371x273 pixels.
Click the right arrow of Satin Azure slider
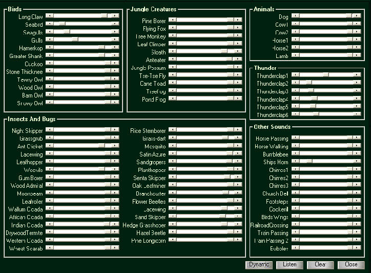(x=238, y=153)
